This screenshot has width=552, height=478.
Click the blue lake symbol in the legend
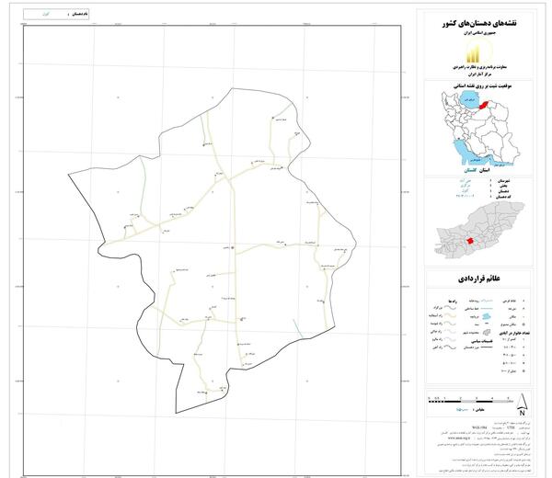click(x=487, y=317)
